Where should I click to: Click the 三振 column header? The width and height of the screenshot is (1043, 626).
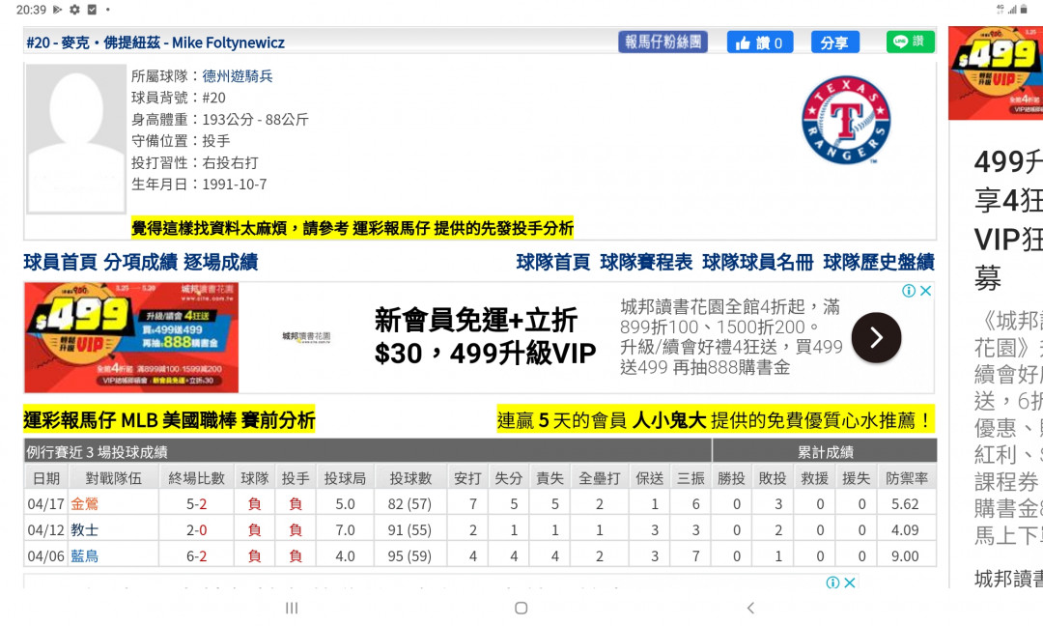pyautogui.click(x=691, y=478)
